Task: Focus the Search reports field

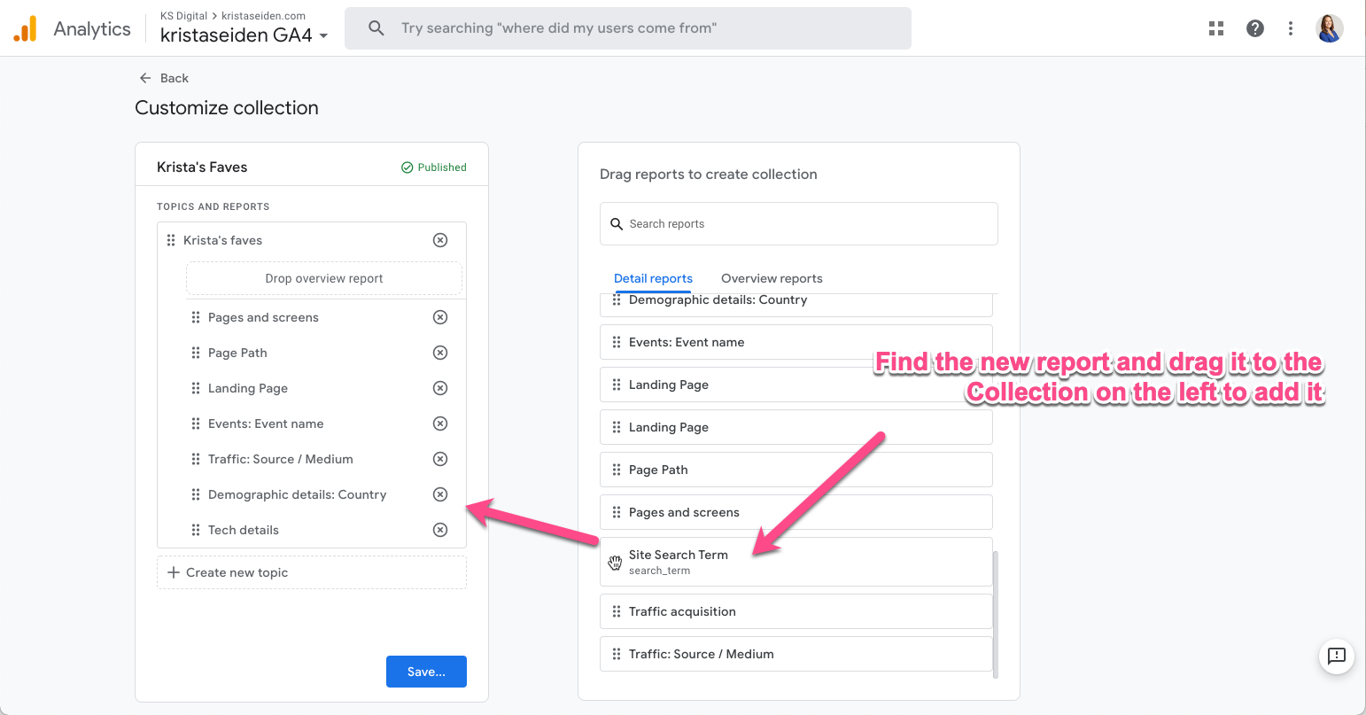Action: click(799, 224)
